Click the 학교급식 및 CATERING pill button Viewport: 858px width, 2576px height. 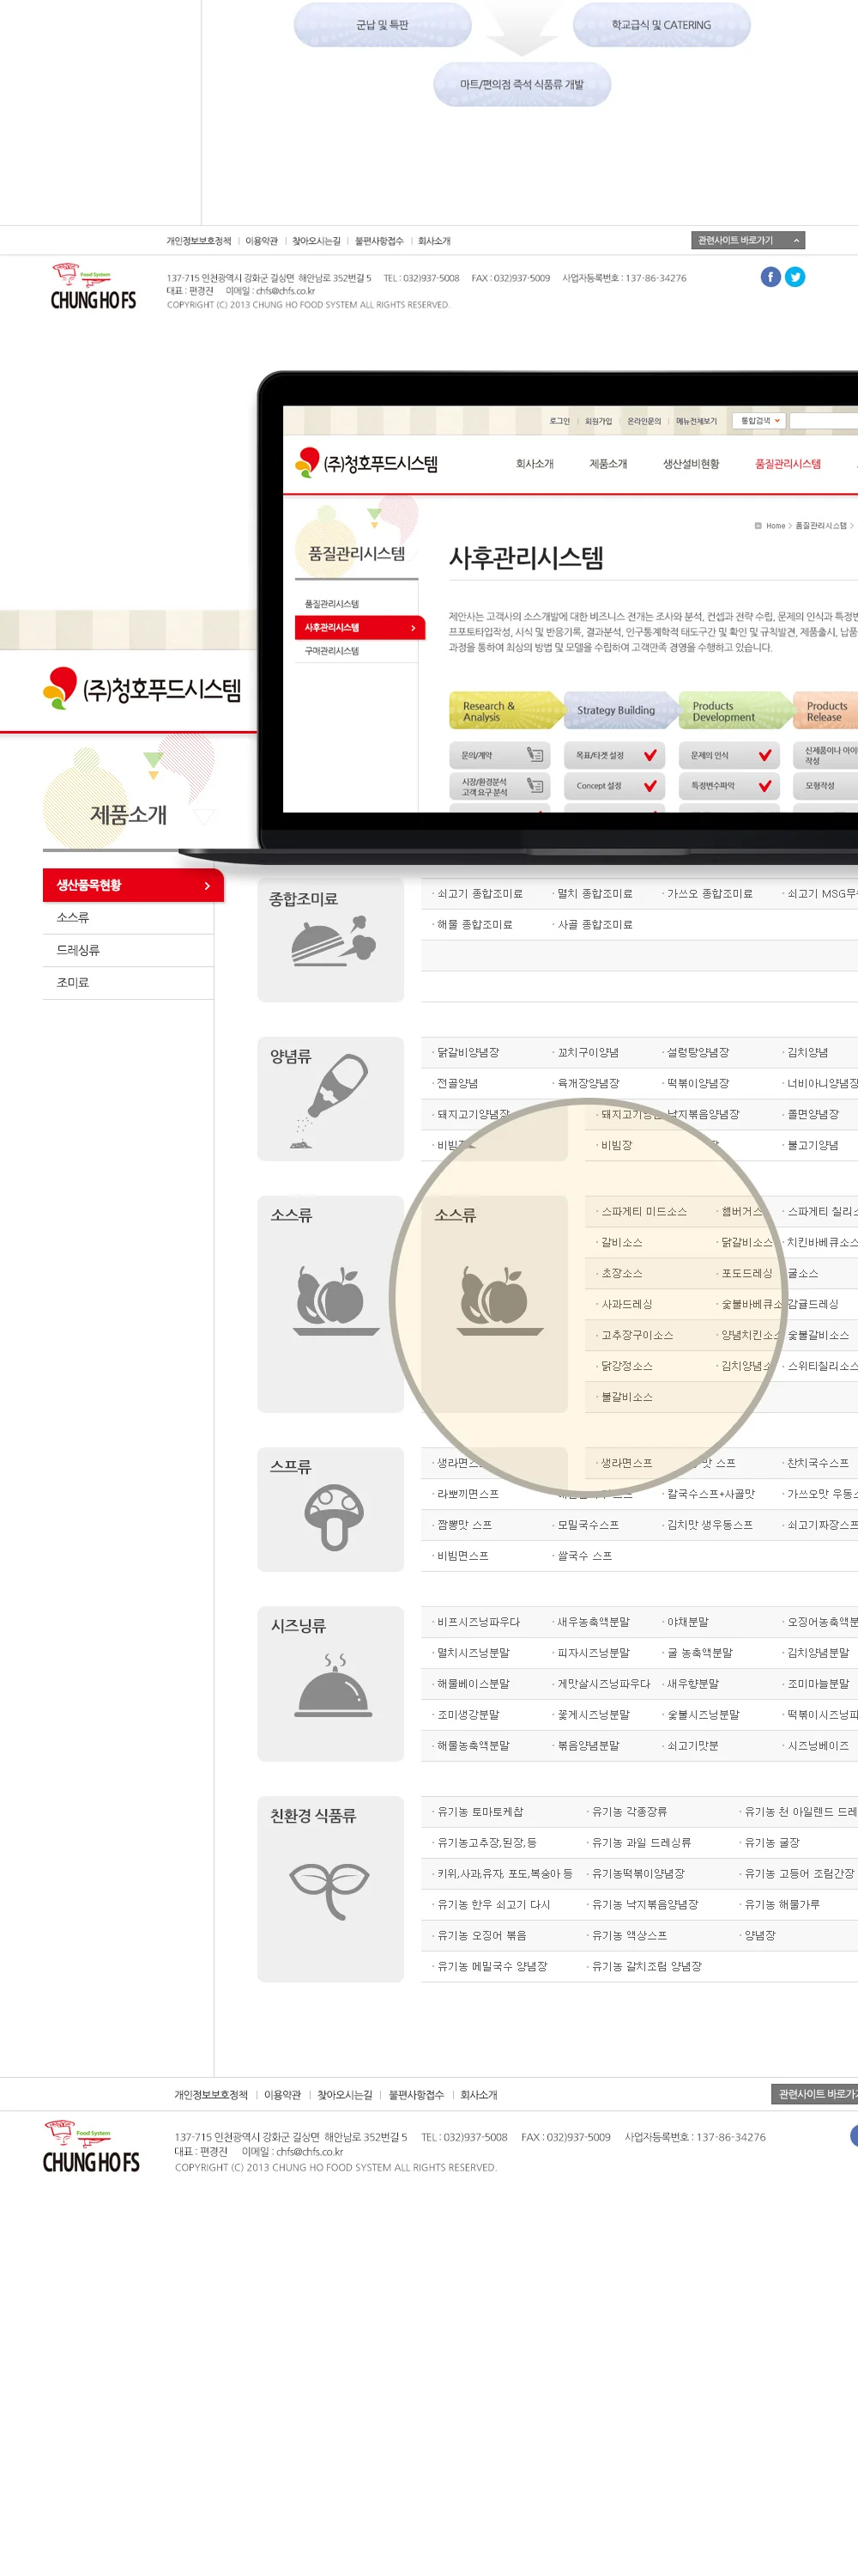pos(662,25)
